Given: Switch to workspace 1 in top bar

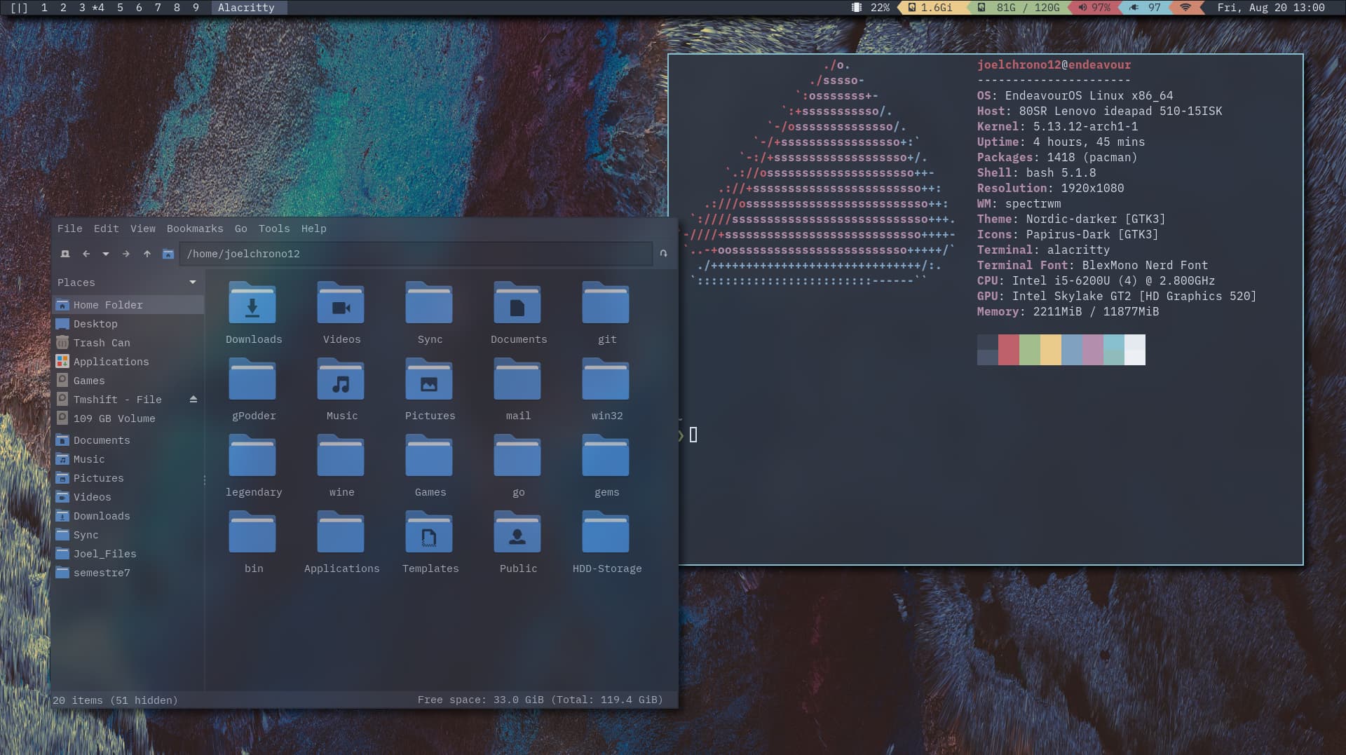Looking at the screenshot, I should coord(44,8).
